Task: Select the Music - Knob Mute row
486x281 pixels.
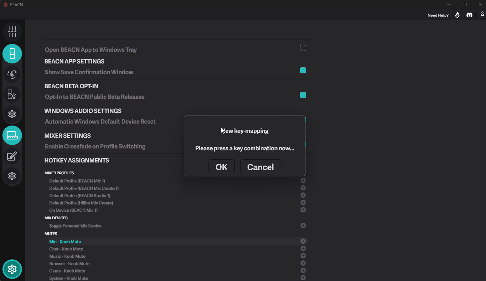Action: pos(178,256)
